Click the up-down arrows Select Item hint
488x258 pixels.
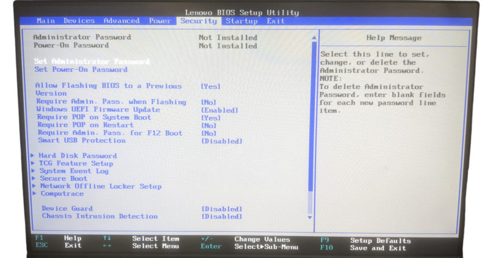pos(141,239)
